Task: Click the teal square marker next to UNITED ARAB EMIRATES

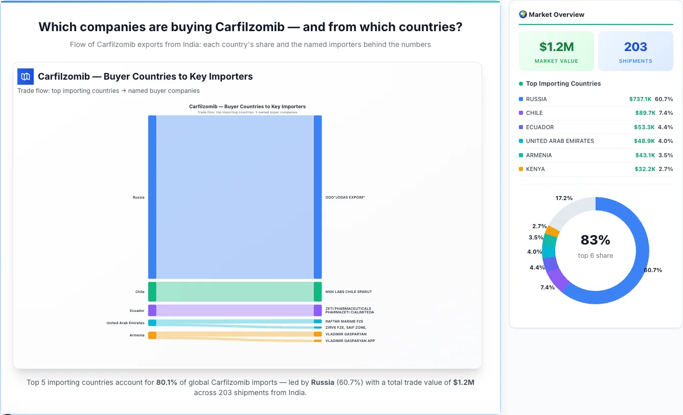Action: coord(520,141)
